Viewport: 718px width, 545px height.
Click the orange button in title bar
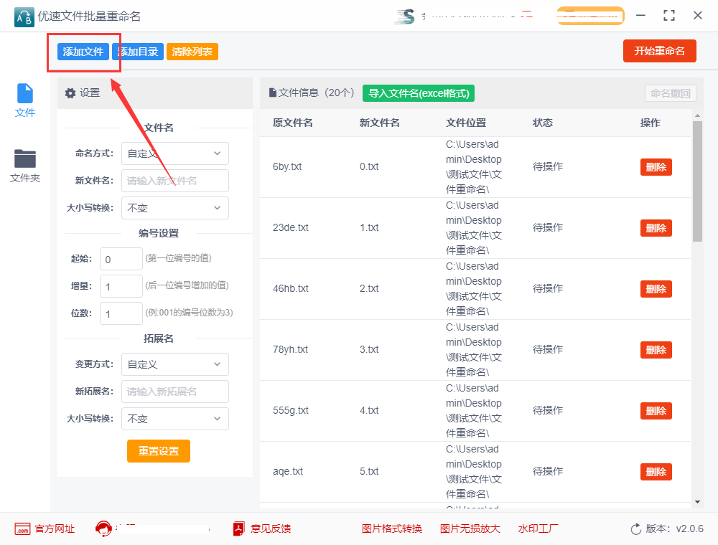tap(590, 16)
